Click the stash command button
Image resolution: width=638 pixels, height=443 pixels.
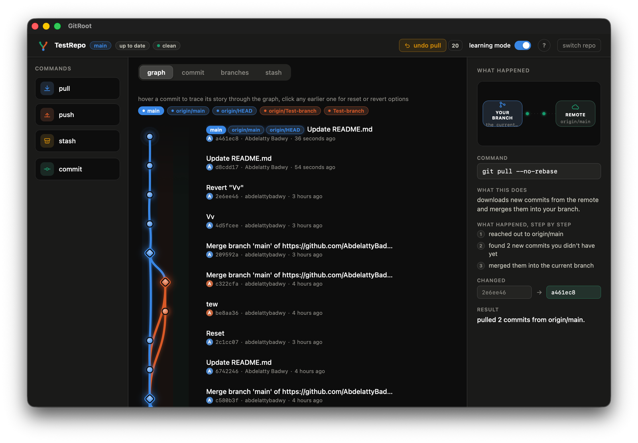(77, 141)
